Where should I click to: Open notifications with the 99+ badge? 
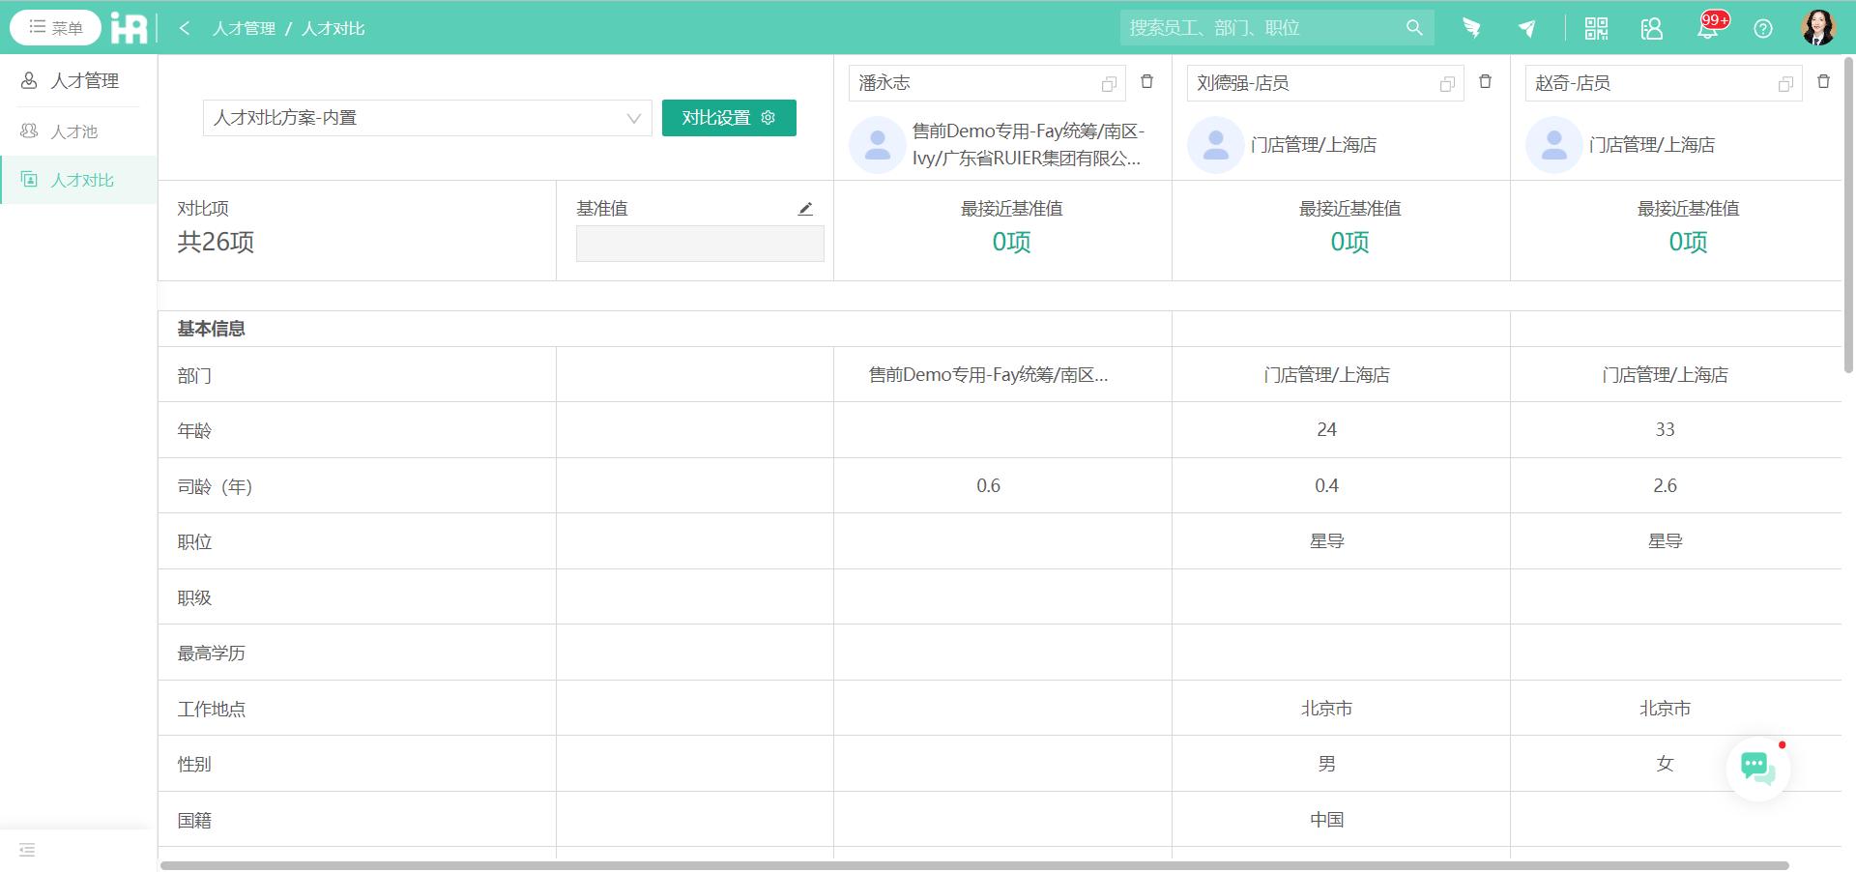tap(1707, 28)
